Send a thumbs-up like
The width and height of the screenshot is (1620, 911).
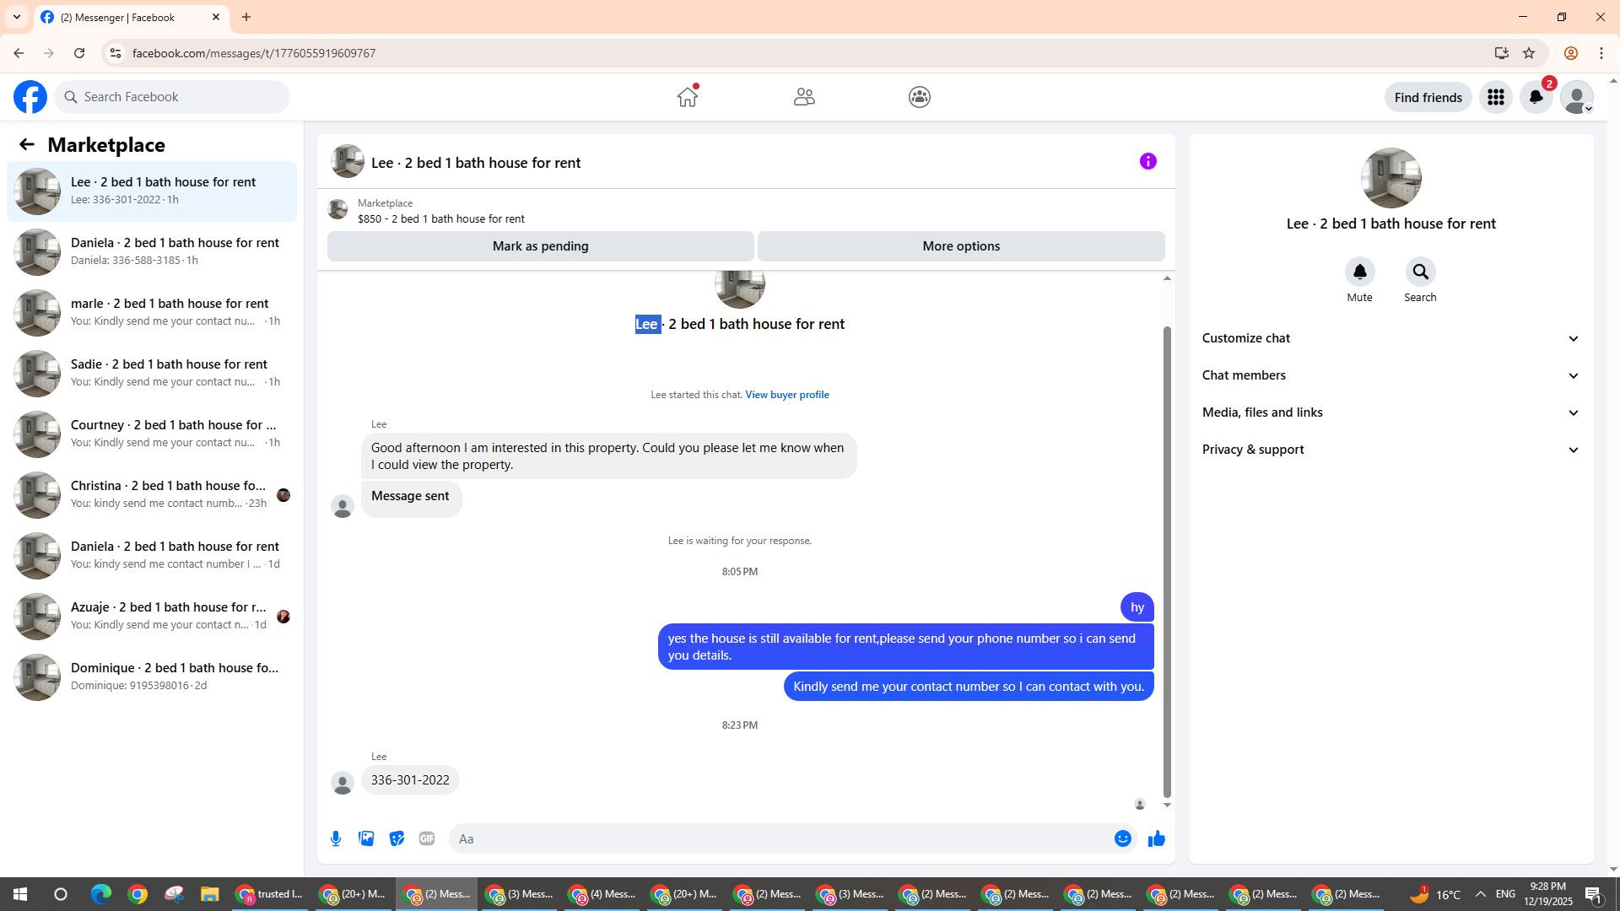point(1156,838)
